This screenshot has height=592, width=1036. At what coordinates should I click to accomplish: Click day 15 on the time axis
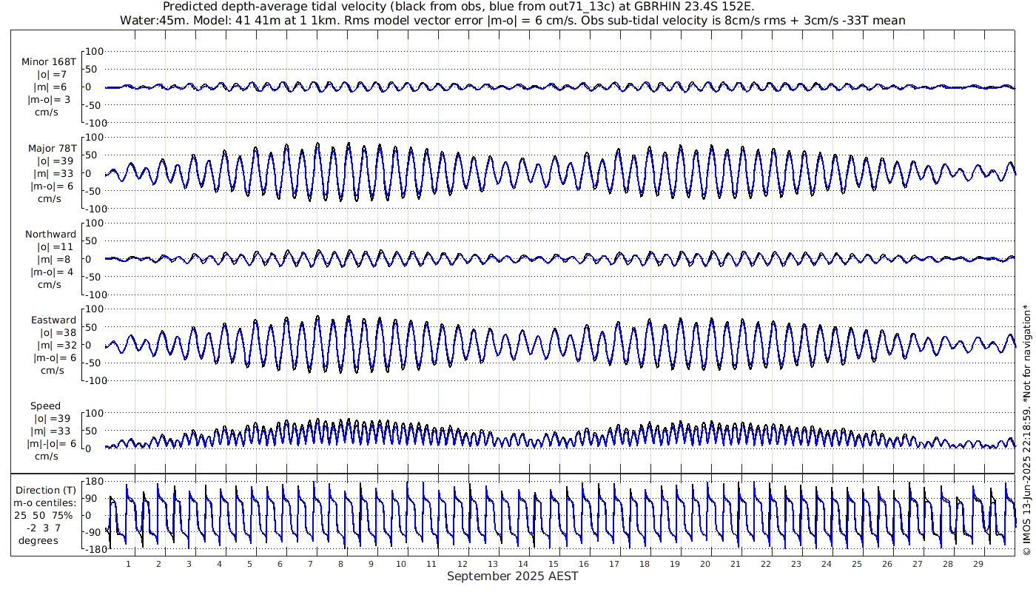552,564
